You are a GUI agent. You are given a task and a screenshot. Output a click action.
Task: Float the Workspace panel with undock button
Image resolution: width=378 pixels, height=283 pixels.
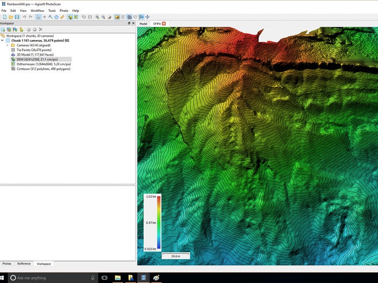click(x=129, y=23)
